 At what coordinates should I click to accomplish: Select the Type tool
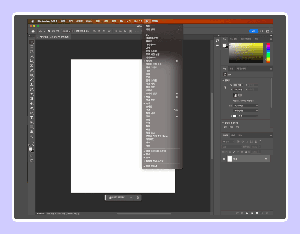click(x=31, y=117)
